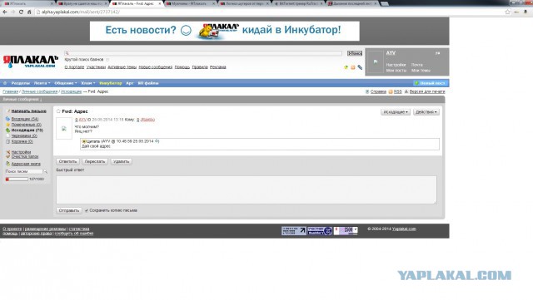533x300 pixels.
Task: Click the browser back arrow
Action: 5,12
